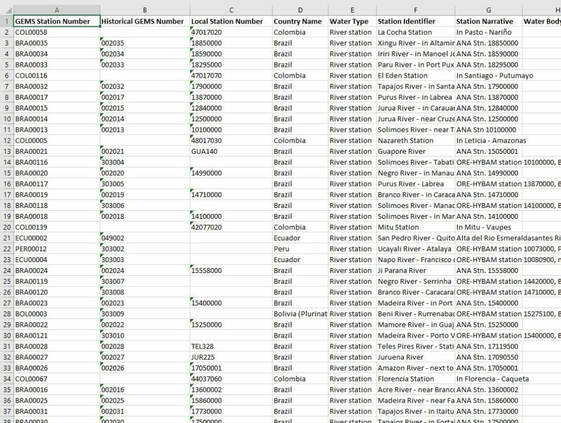
Task: Select cell 'ANA Stn 10100000'
Action: tap(489, 130)
